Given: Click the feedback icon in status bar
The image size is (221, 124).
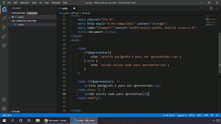Looking at the screenshot, I should click(212, 115).
